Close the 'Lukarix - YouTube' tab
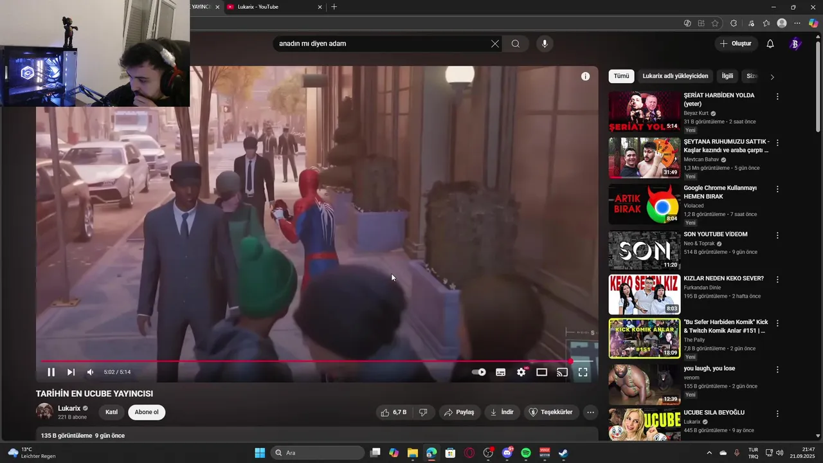 pyautogui.click(x=320, y=7)
